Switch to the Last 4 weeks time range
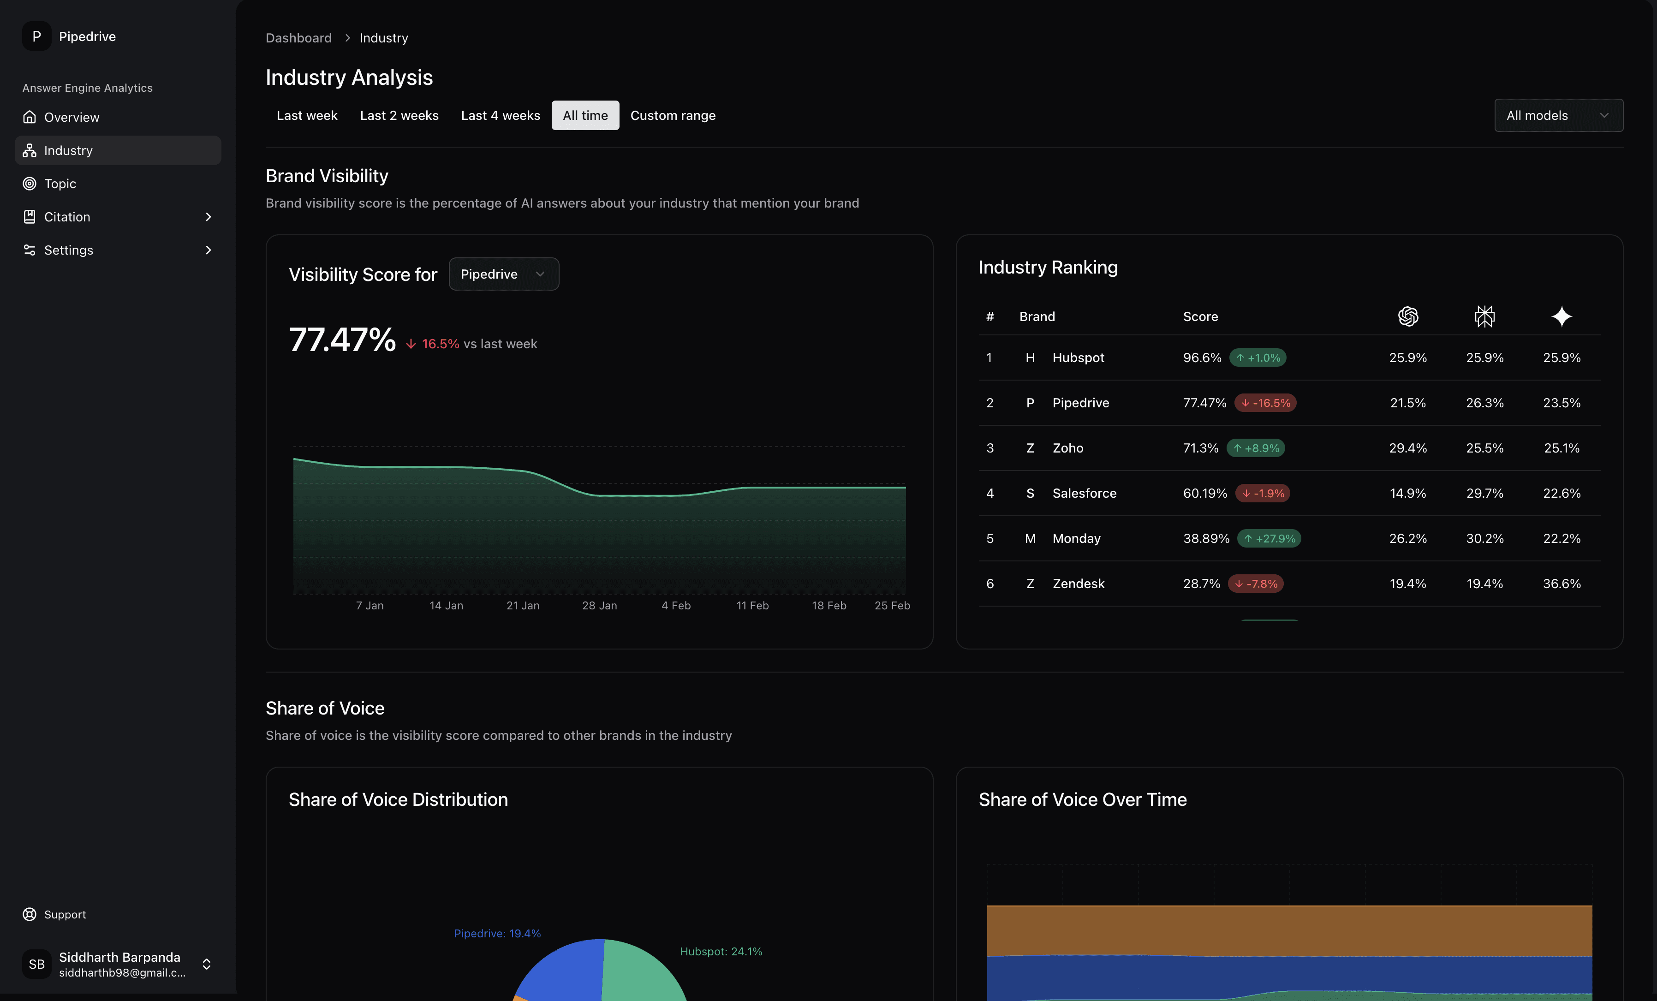Viewport: 1657px width, 1001px height. (501, 115)
